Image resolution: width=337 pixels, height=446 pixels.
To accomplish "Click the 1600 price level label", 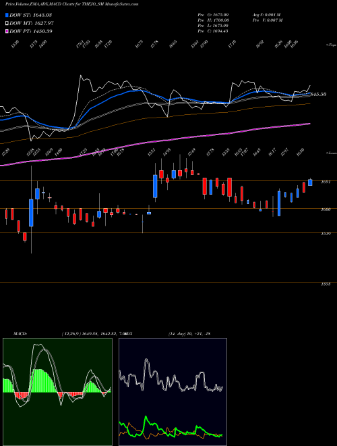I will [x=326, y=209].
